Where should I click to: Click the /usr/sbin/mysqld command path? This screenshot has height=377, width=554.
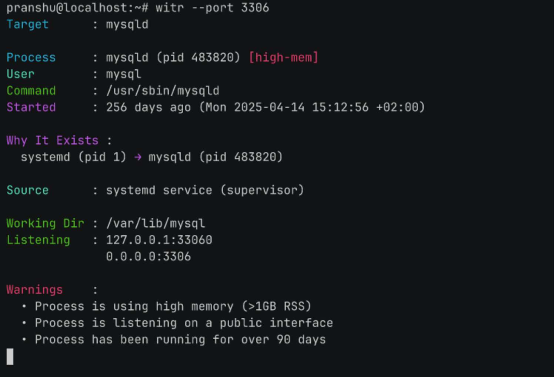[163, 91]
